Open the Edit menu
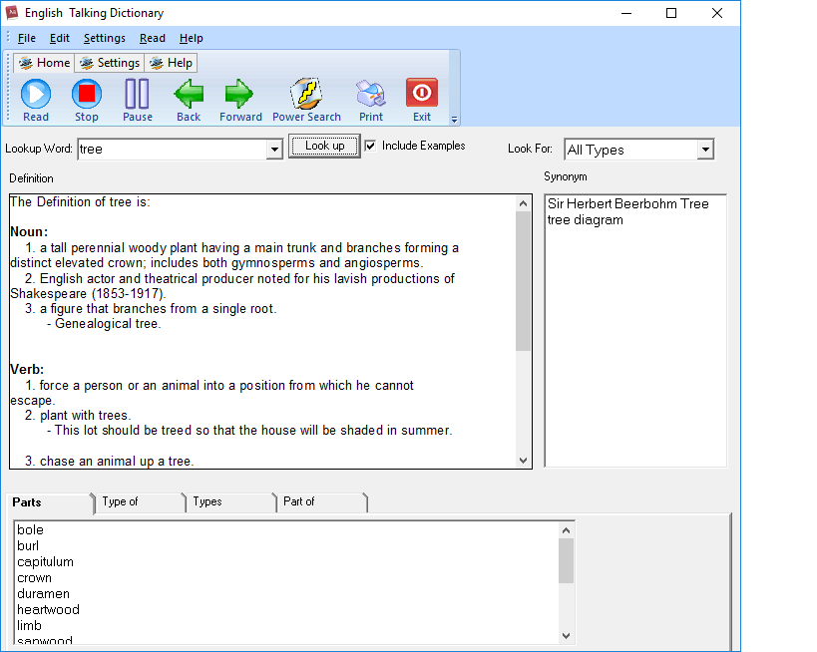817x652 pixels. pos(60,38)
